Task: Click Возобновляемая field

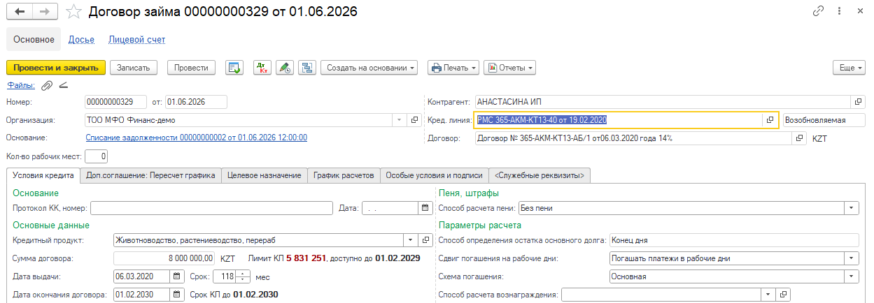Action: [824, 120]
